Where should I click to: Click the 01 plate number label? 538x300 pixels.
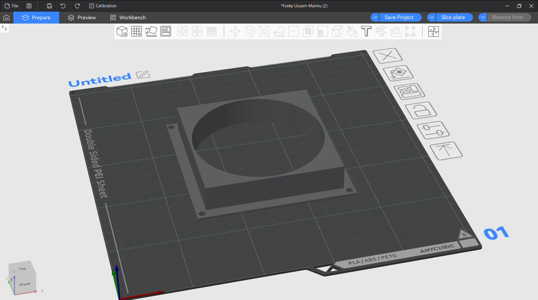[x=496, y=233]
